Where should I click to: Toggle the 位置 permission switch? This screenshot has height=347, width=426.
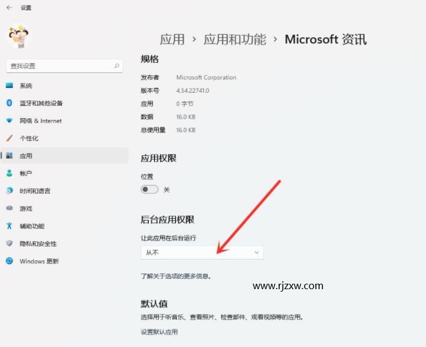pos(149,189)
